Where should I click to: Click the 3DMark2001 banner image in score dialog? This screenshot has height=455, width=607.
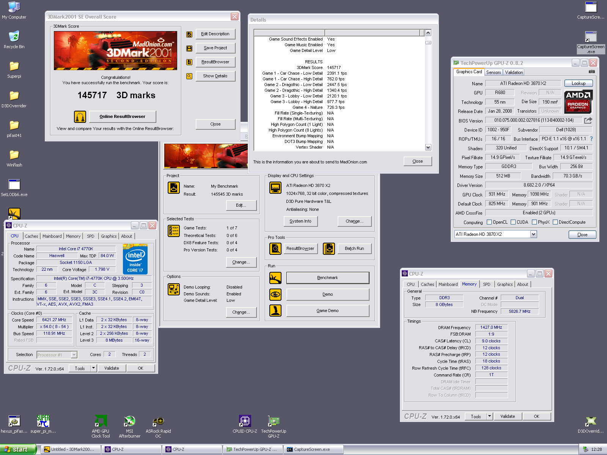click(116, 50)
